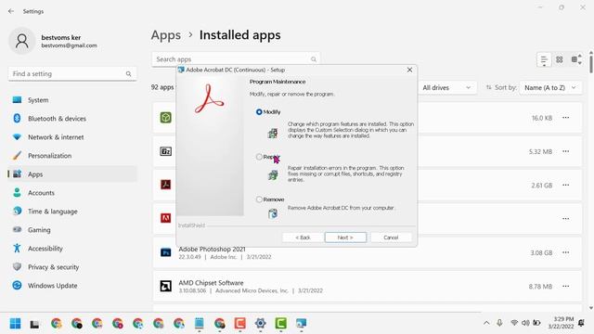This screenshot has height=334, width=594.
Task: Open Bluetooth & devices via its icon
Action: coord(17,119)
